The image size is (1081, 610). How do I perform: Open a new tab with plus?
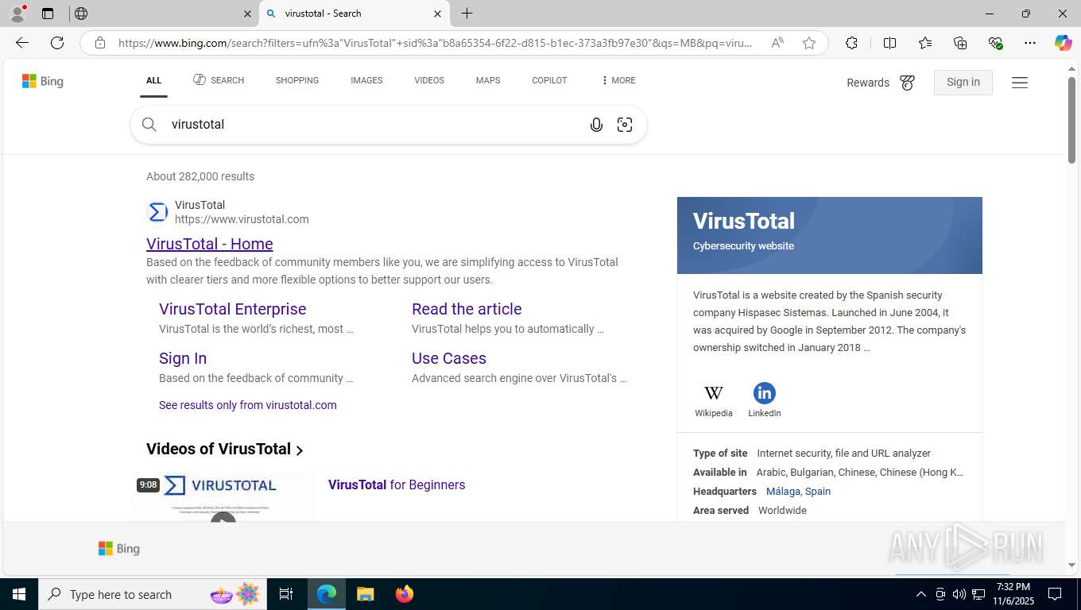(x=467, y=14)
